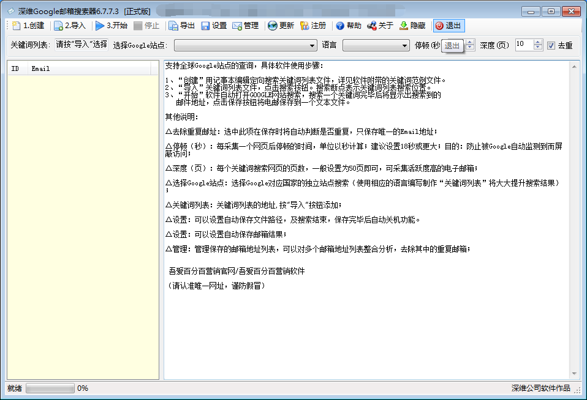Click the step 1 line about “创建”

pyautogui.click(x=306, y=80)
